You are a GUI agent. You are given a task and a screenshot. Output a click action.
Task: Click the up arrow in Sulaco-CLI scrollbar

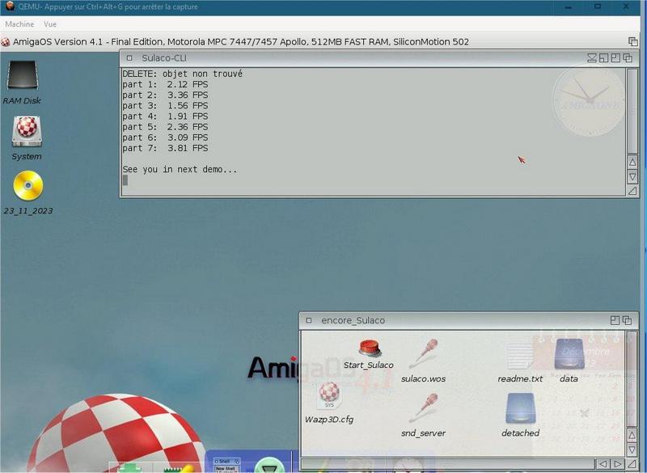point(632,162)
